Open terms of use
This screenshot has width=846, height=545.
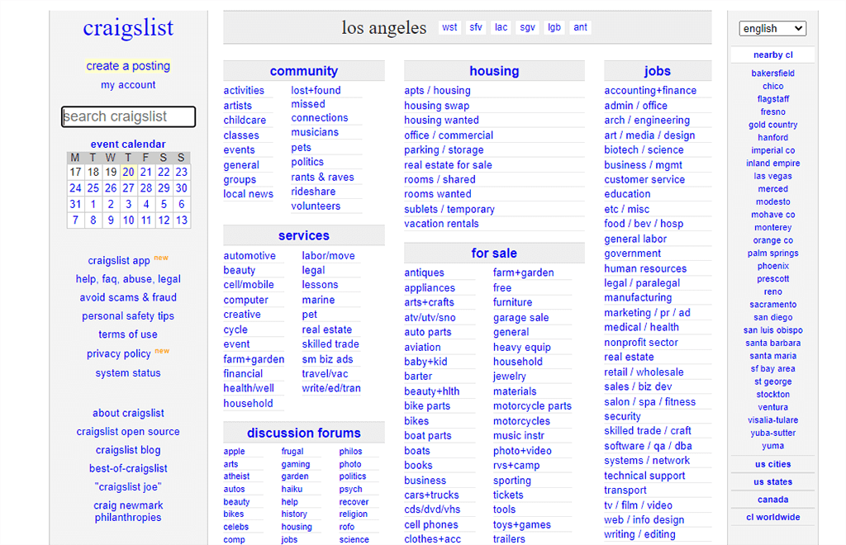point(128,334)
